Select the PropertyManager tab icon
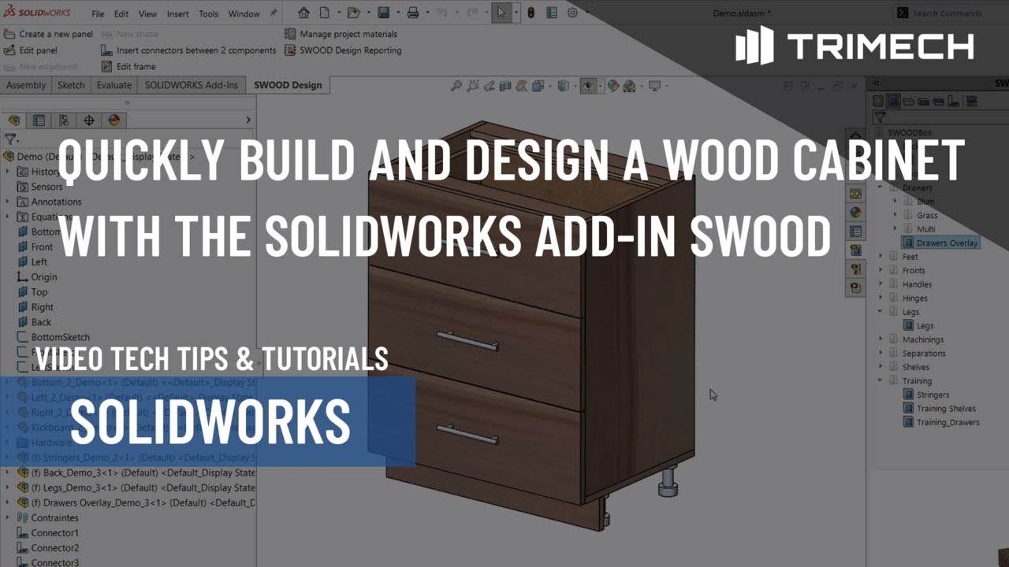This screenshot has width=1009, height=567. (x=39, y=120)
